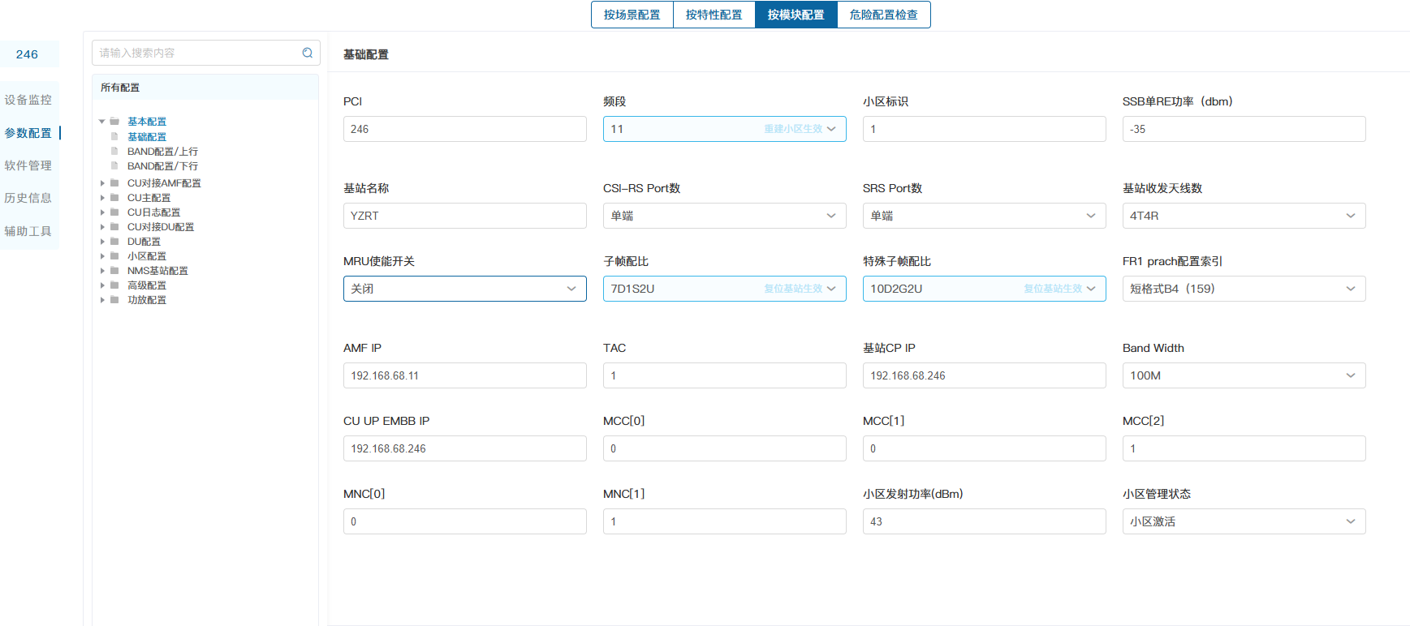Click the 基站名称 input showing YZRT
The image size is (1410, 626).
(x=464, y=216)
